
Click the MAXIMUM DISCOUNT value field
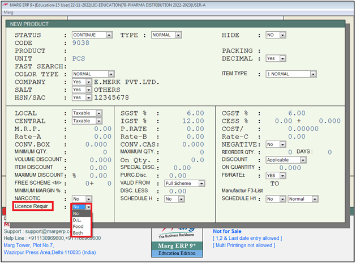tap(98, 176)
